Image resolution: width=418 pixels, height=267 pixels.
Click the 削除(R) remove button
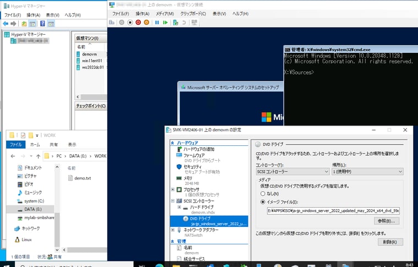pyautogui.click(x=391, y=242)
